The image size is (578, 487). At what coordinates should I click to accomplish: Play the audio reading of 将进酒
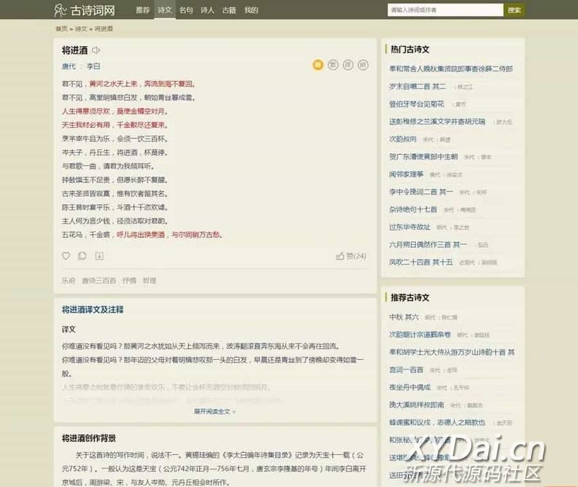[x=97, y=50]
